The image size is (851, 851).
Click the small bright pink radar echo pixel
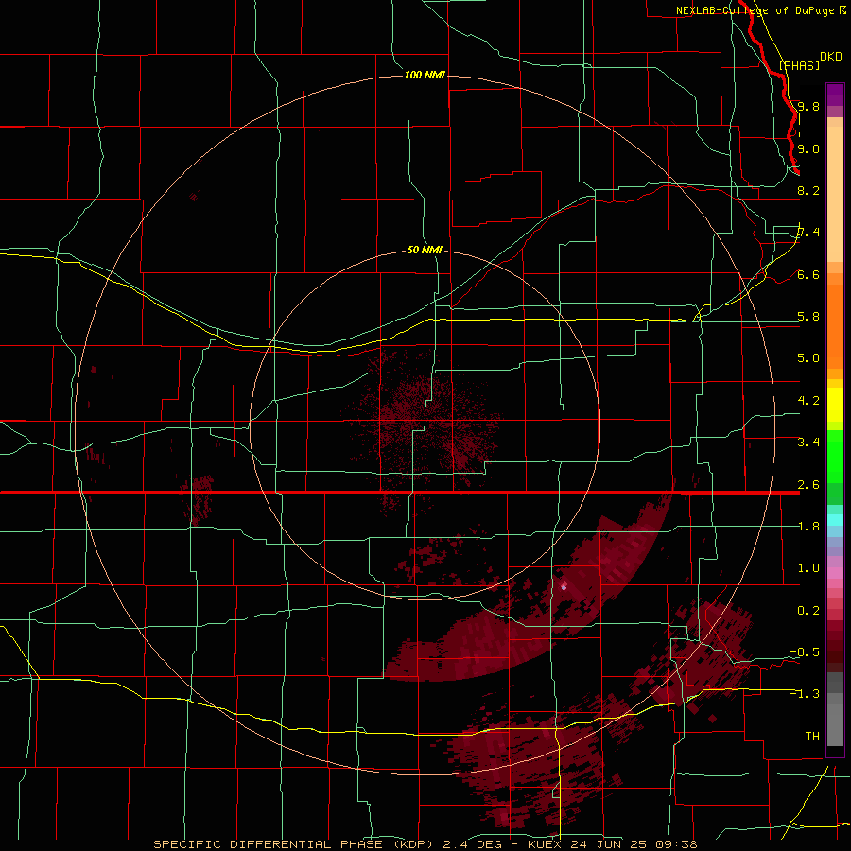(x=564, y=586)
